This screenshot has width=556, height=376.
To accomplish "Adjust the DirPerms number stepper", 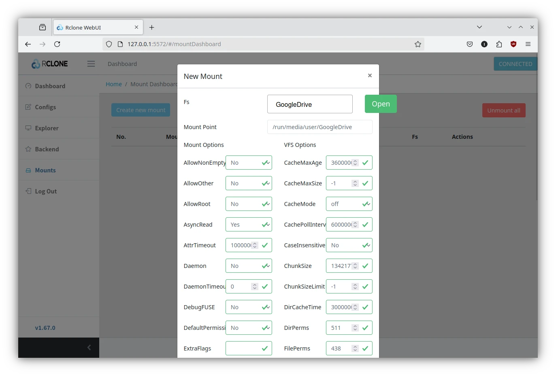I will [x=355, y=328].
